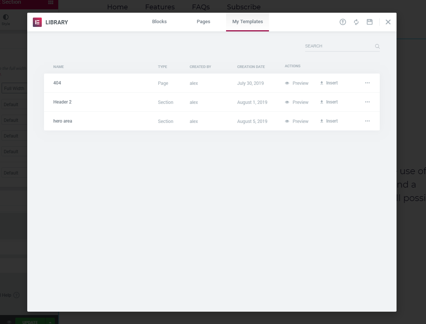This screenshot has width=426, height=324.
Task: Click the Creation Date column header
Action: (x=251, y=67)
